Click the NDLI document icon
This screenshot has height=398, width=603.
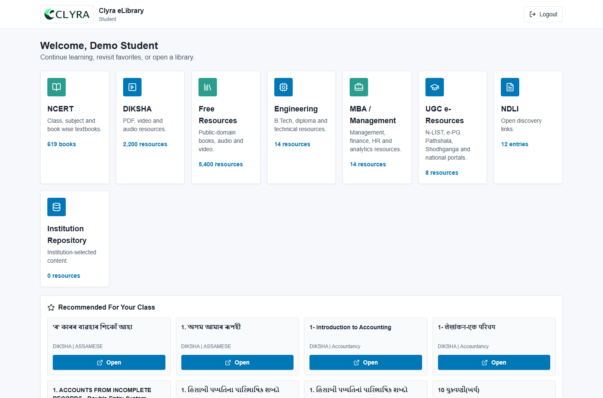point(510,87)
